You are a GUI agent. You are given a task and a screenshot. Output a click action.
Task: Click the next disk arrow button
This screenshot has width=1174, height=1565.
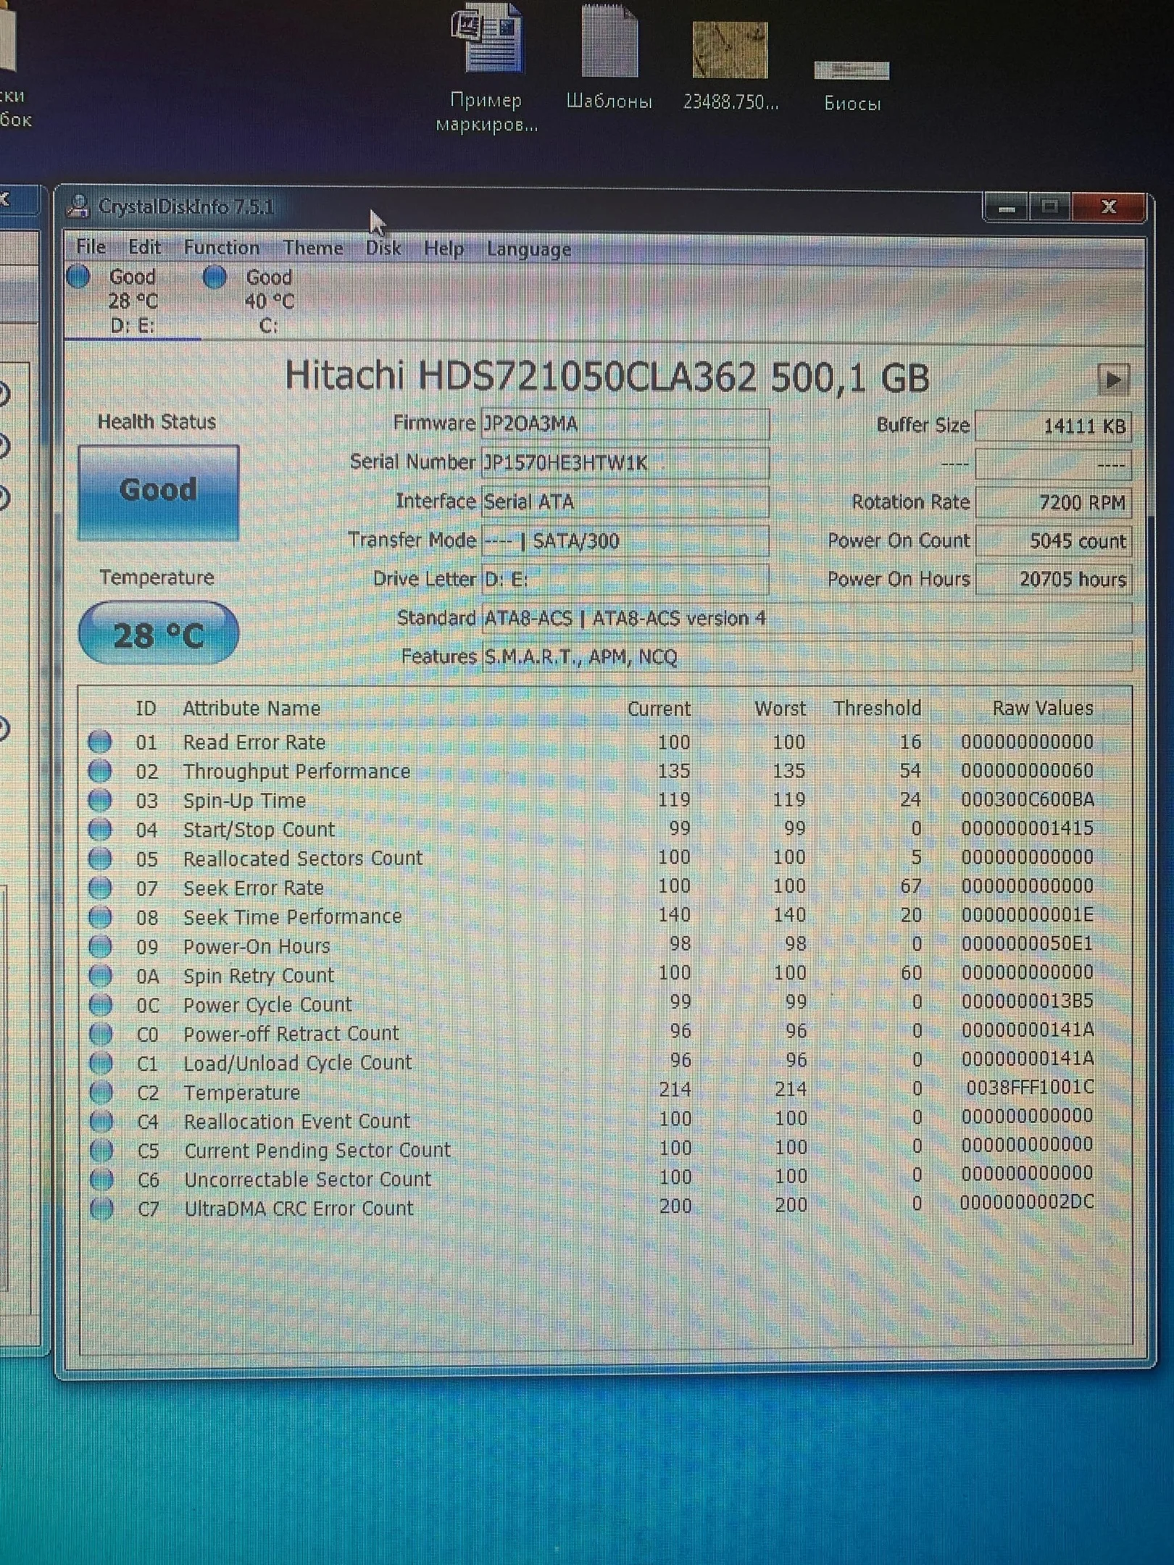click(x=1113, y=380)
